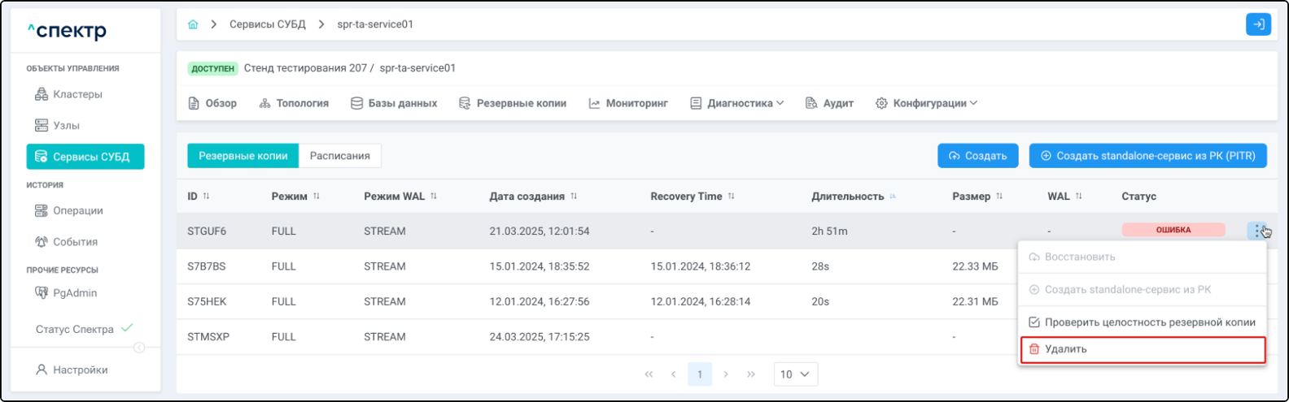This screenshot has height=402, width=1289.
Task: Sort by Дата создания column
Action: tap(574, 197)
